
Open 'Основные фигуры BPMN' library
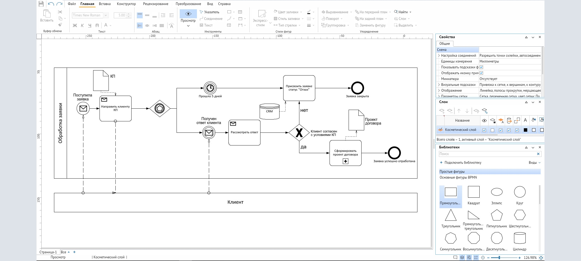click(x=458, y=178)
